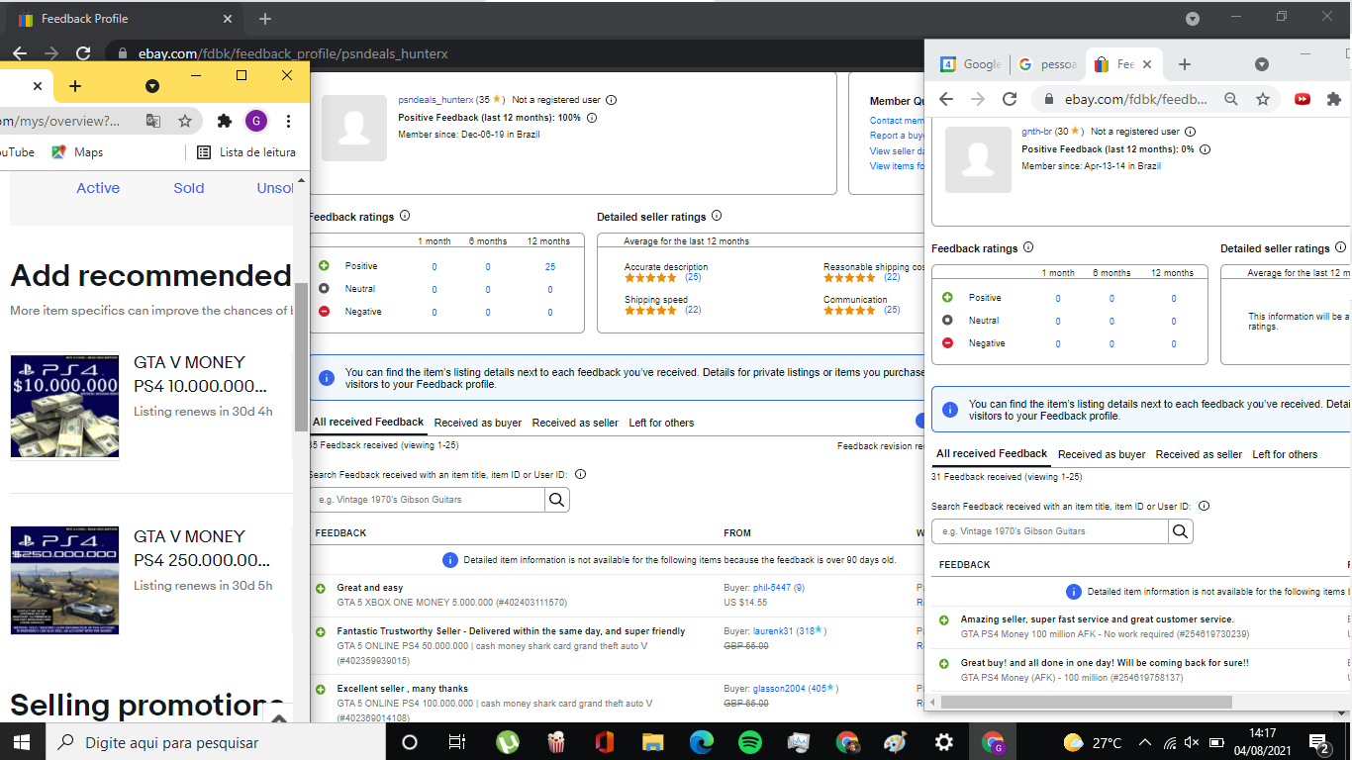Open buyer glasson2004 profile link
The image size is (1352, 760).
tap(779, 689)
